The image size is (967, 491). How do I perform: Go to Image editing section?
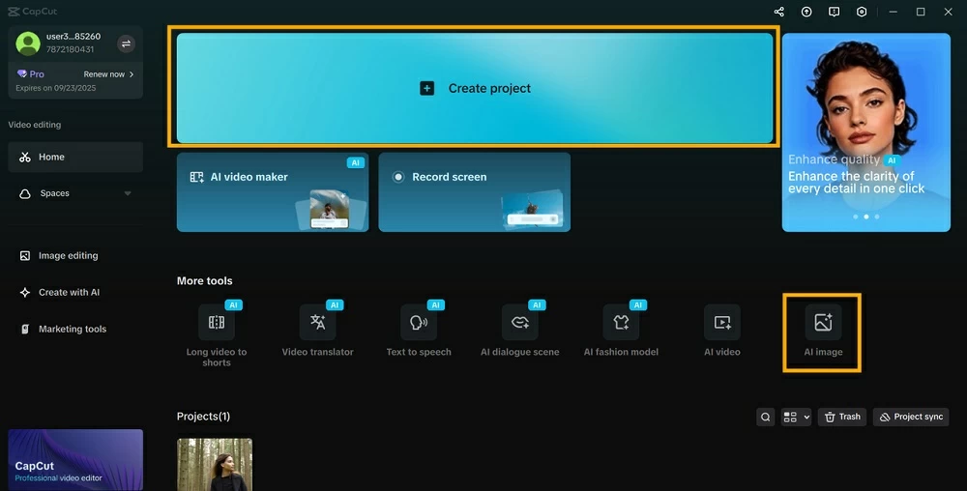[68, 256]
